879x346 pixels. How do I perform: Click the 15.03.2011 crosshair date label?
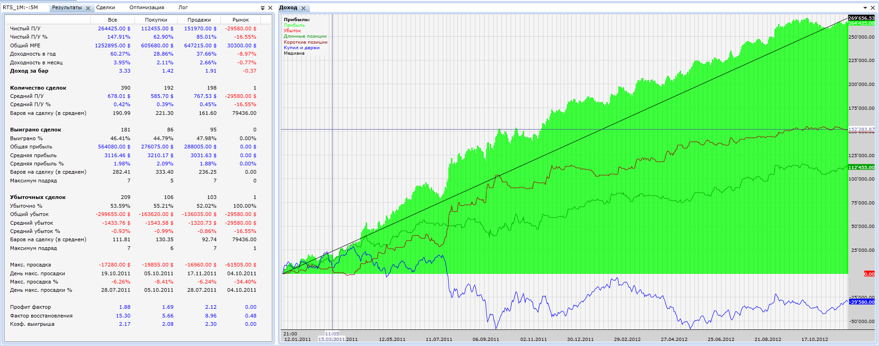(x=332, y=339)
